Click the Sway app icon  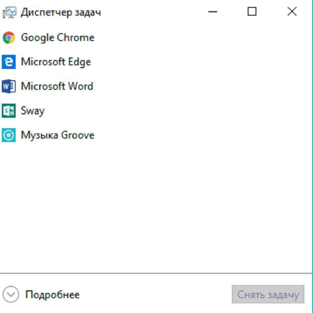coord(9,111)
